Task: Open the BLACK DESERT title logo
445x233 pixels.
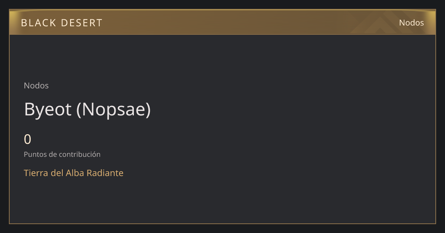Action: (62, 23)
